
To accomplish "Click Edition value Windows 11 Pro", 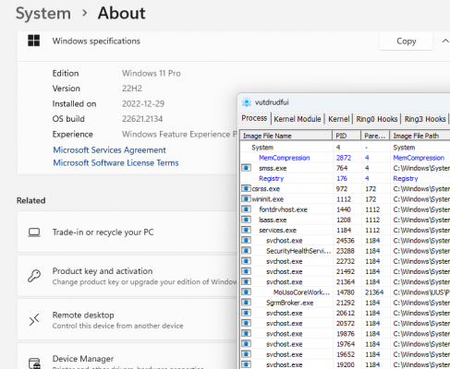I will pos(152,73).
